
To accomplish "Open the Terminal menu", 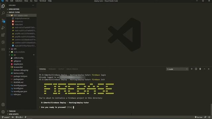I will click(x=43, y=1).
